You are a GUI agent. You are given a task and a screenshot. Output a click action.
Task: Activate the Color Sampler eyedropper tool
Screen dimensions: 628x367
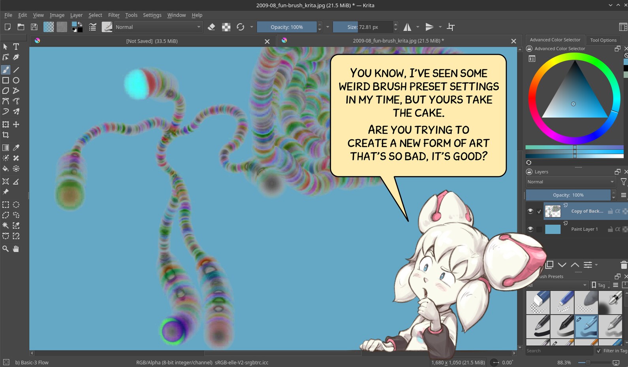pos(16,147)
